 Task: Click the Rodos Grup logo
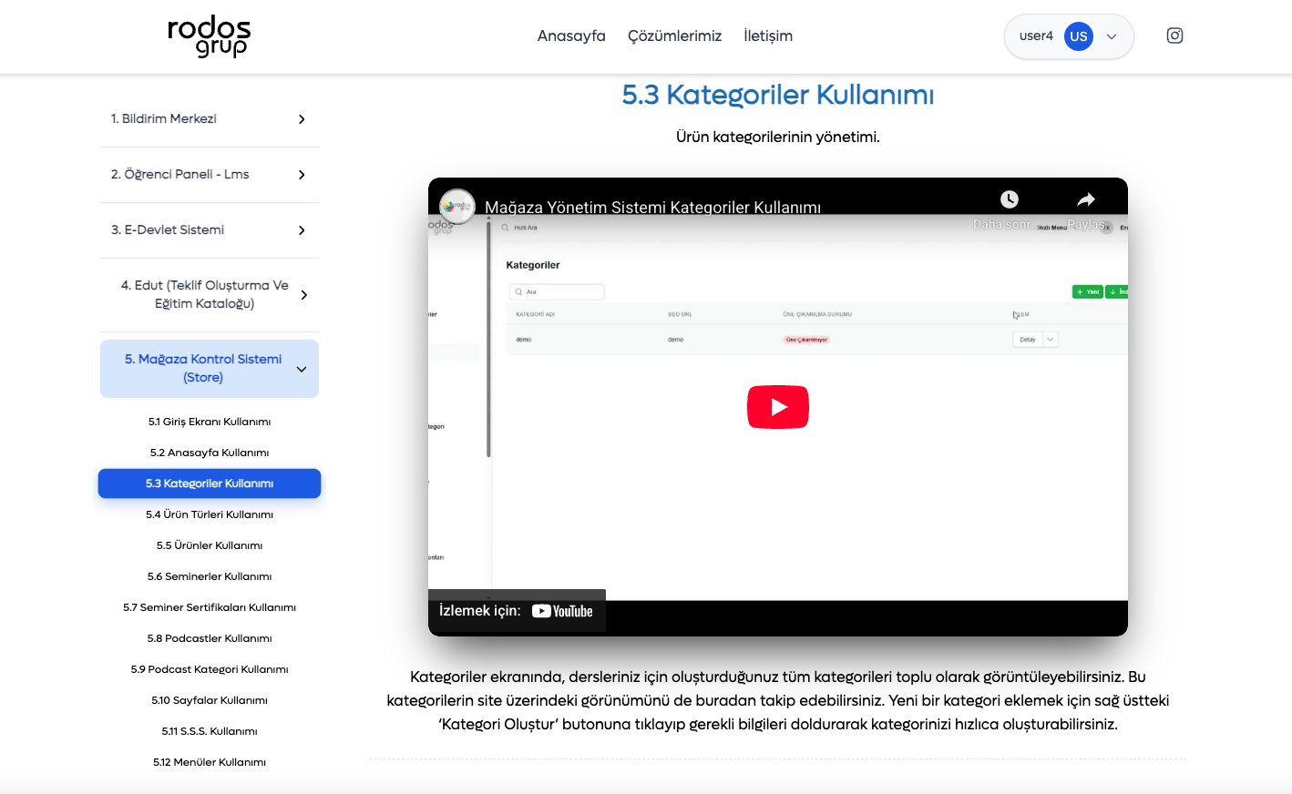(x=209, y=36)
